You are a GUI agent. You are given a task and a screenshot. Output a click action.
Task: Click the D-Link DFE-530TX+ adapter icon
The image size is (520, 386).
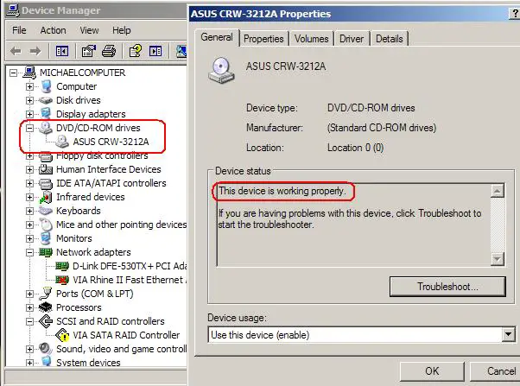62,266
